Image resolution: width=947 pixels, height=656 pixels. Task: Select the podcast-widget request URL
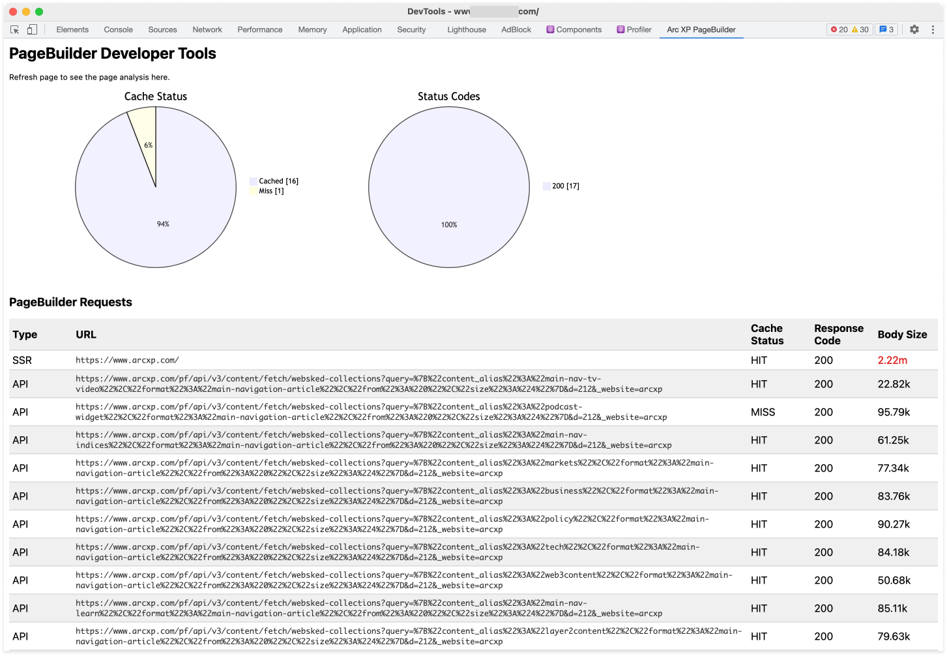372,412
